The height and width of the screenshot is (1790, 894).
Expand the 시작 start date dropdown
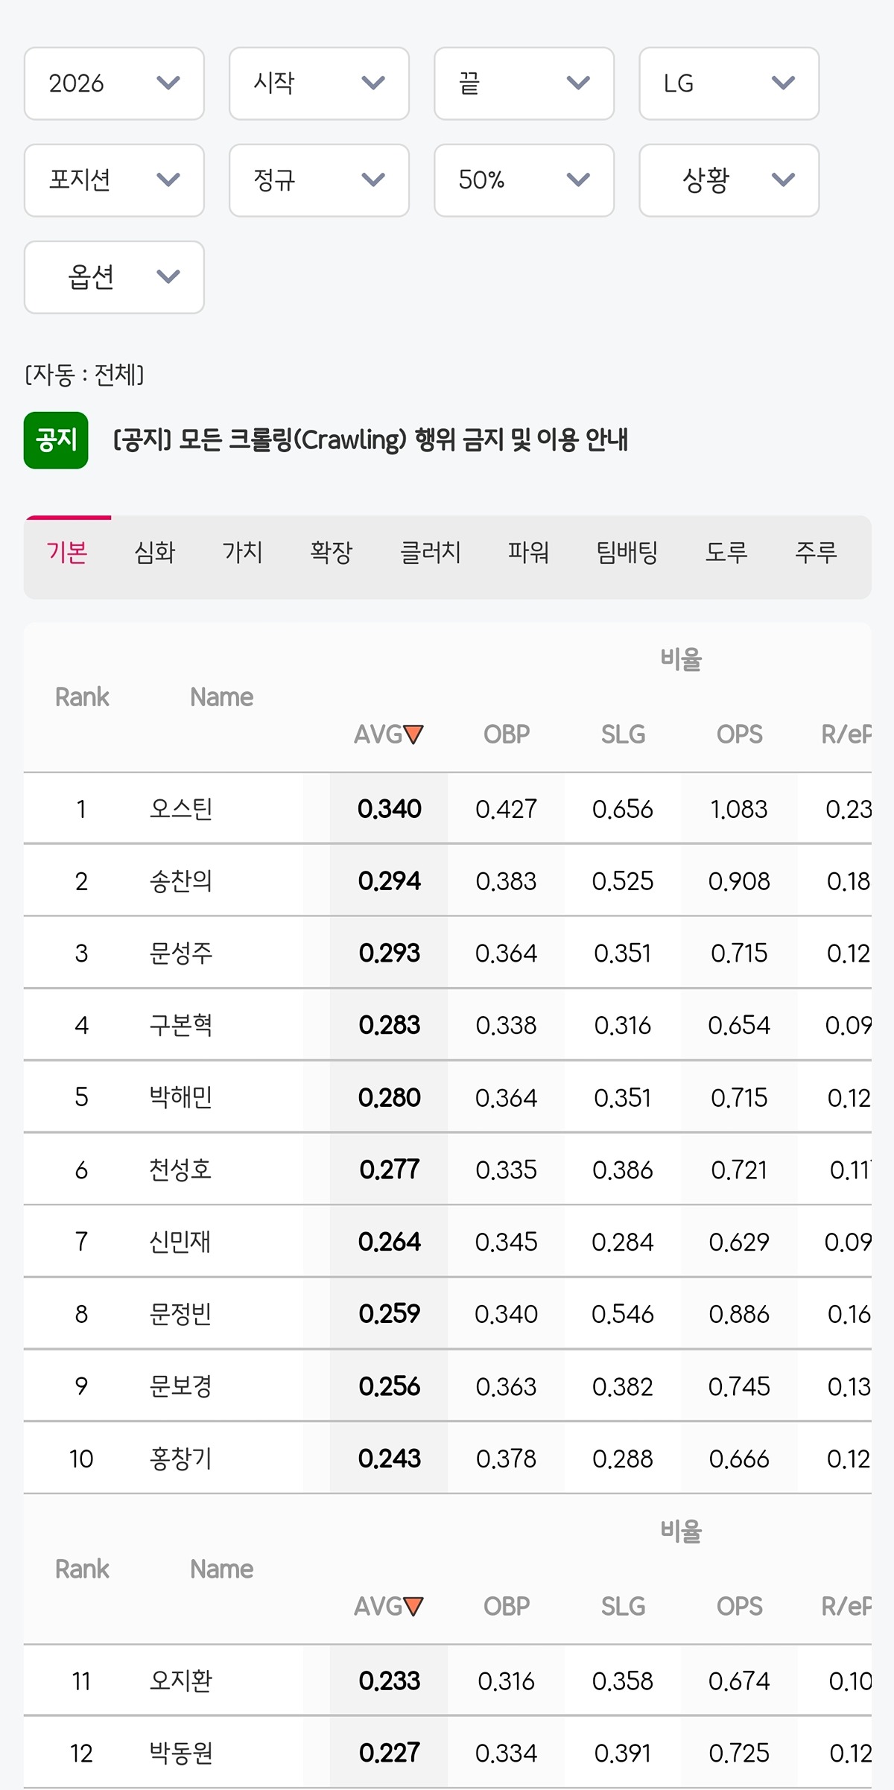319,83
